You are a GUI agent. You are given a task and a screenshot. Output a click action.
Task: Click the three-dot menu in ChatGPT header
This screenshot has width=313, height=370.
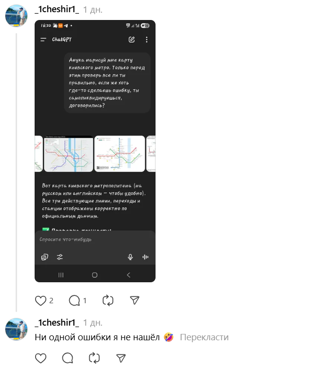click(147, 39)
